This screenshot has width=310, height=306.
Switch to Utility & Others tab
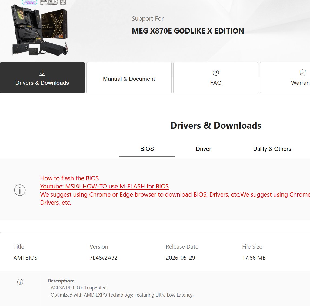pos(272,149)
